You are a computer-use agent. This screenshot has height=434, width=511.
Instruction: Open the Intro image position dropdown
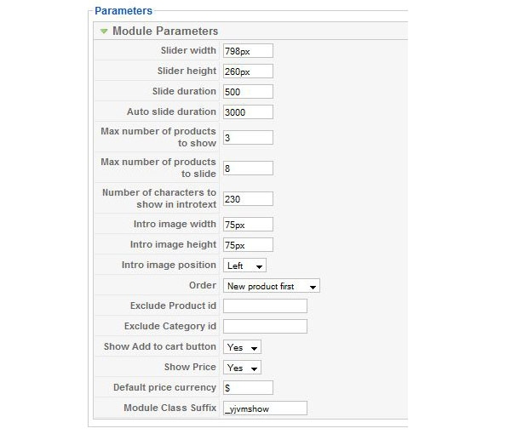[244, 266]
